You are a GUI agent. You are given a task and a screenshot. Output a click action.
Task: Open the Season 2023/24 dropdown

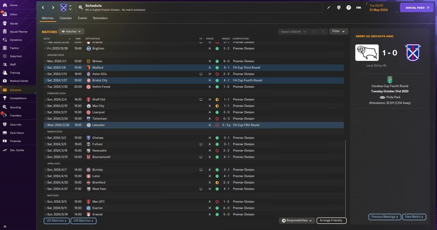(293, 31)
